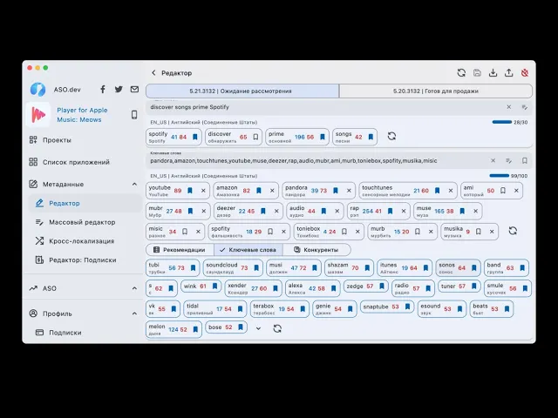The image size is (558, 418).
Task: Open the Рекомендации tab
Action: 180,250
